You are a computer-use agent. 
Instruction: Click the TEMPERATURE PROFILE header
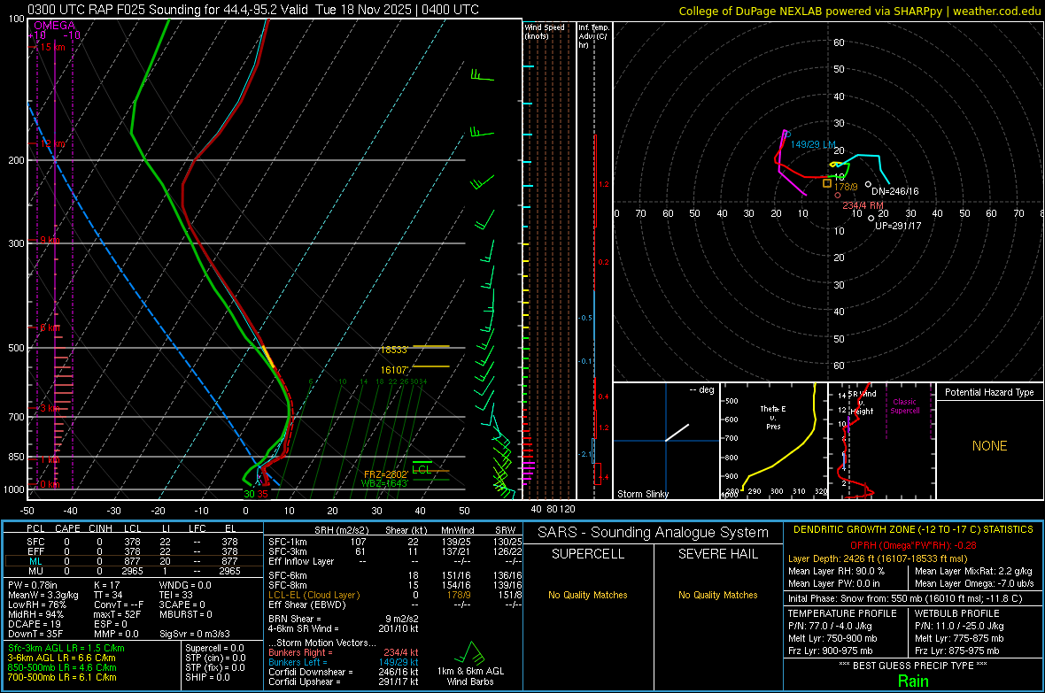coord(842,613)
